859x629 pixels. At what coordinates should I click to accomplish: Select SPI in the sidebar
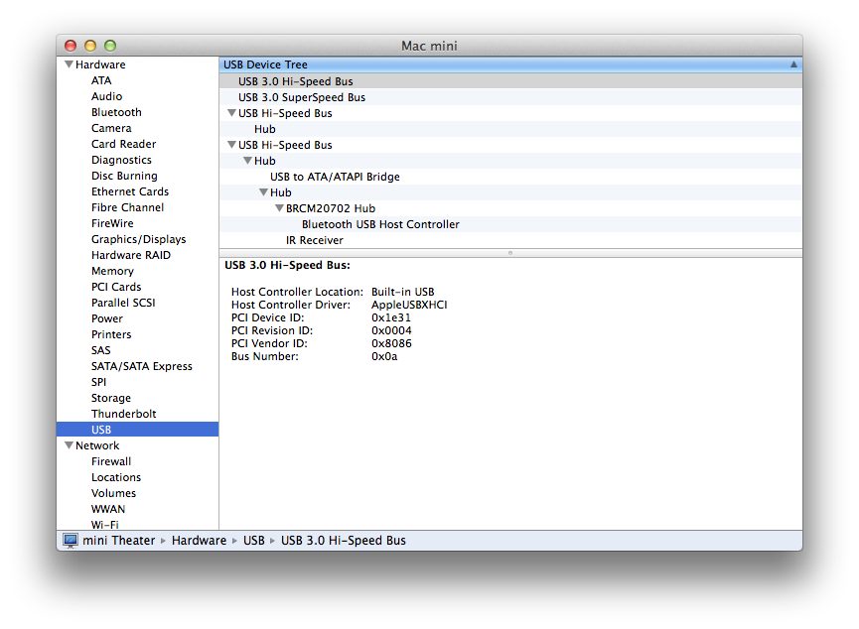[98, 382]
